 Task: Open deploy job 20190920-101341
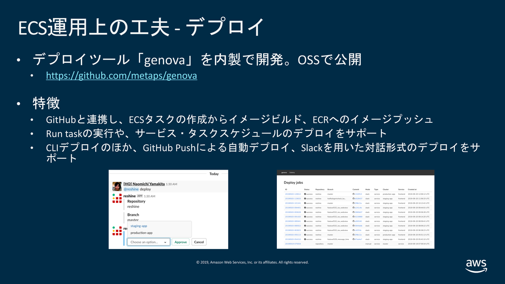click(x=293, y=203)
